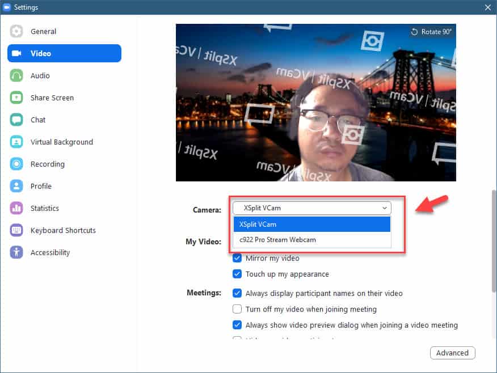Click the Profile person icon
Image resolution: width=497 pixels, height=373 pixels.
(x=16, y=186)
